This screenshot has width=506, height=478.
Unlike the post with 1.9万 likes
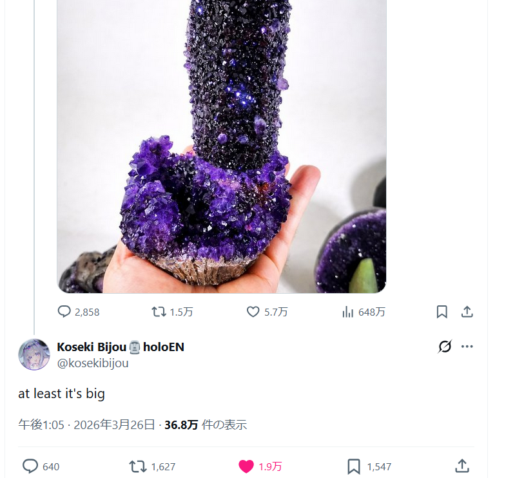click(x=246, y=466)
